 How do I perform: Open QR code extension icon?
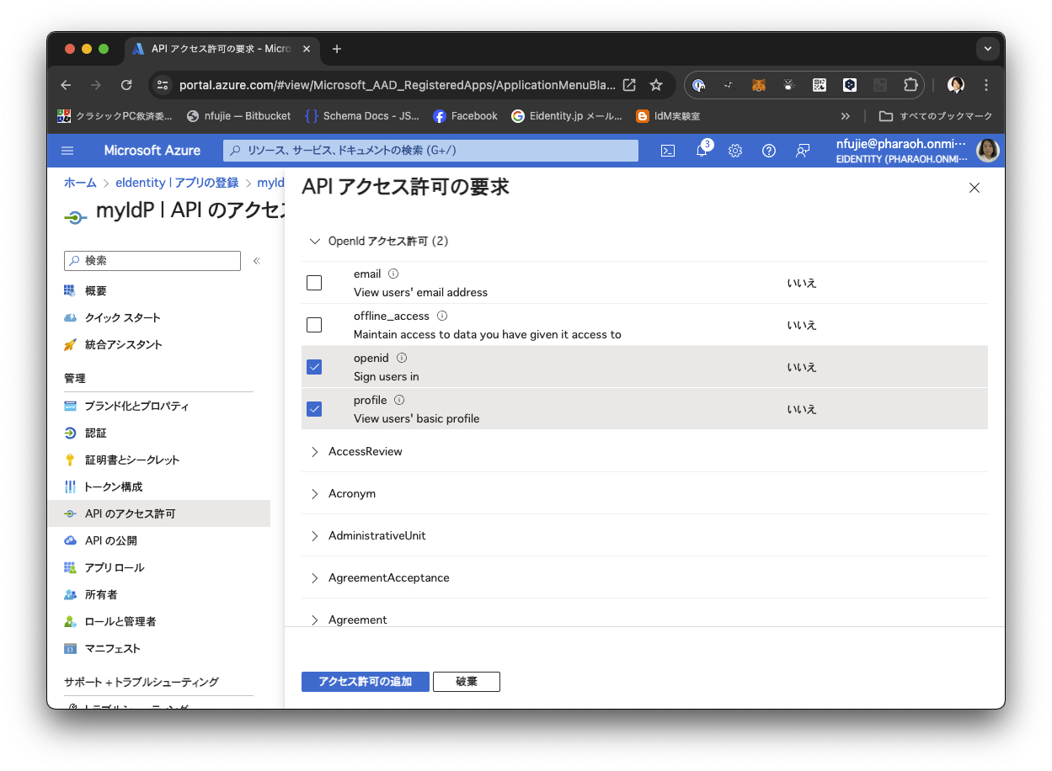tap(820, 85)
